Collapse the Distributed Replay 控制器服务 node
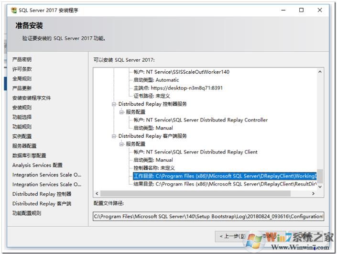337x254 pixels. coord(114,104)
